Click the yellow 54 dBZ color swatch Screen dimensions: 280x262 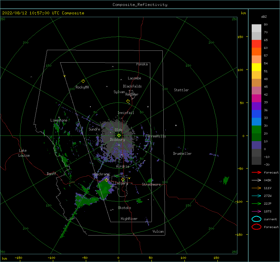(x=256, y=67)
